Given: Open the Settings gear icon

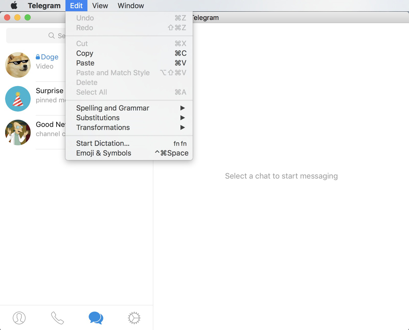Looking at the screenshot, I should tap(134, 318).
